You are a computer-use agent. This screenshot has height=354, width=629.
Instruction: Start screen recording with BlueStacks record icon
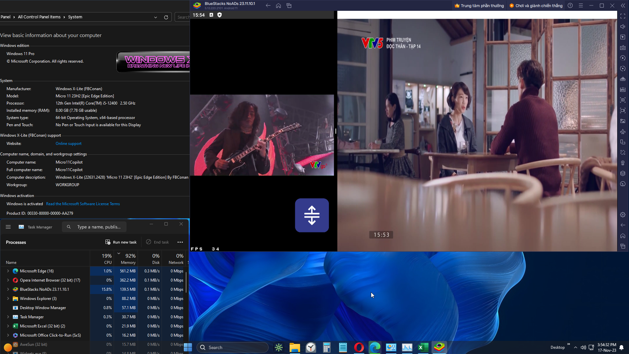pos(623,110)
